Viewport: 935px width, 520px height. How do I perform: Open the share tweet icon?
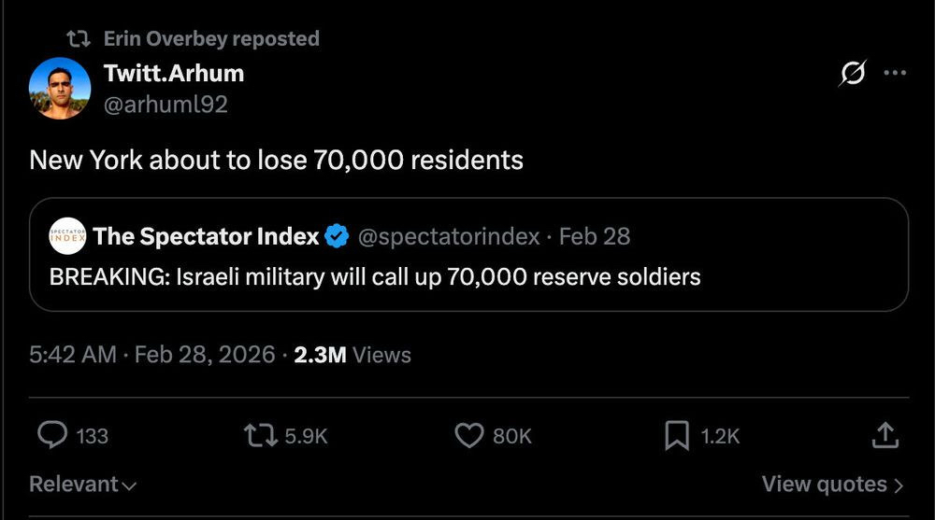pyautogui.click(x=885, y=435)
